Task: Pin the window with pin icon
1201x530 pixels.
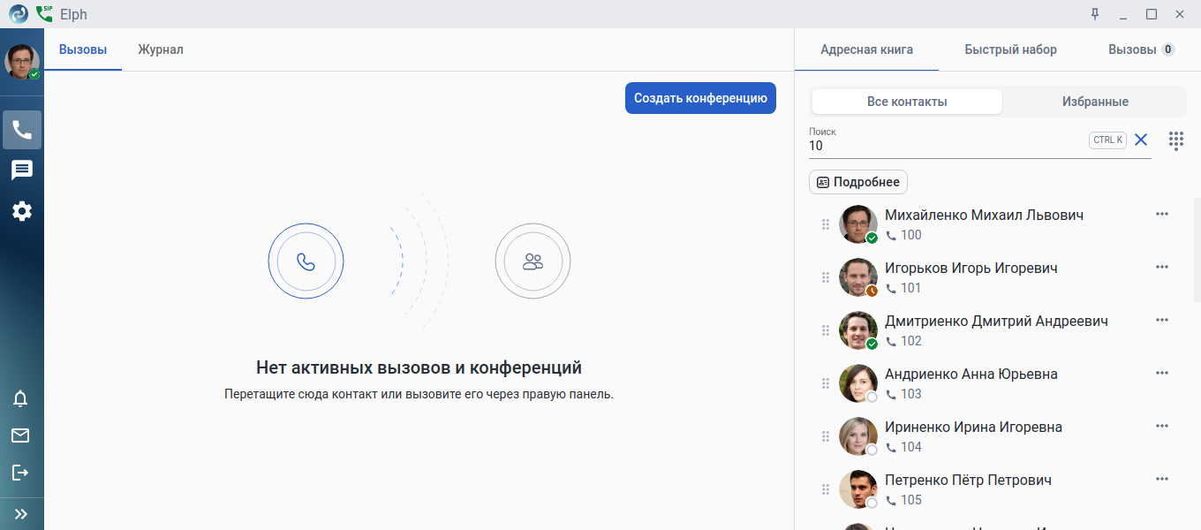Action: [x=1095, y=13]
